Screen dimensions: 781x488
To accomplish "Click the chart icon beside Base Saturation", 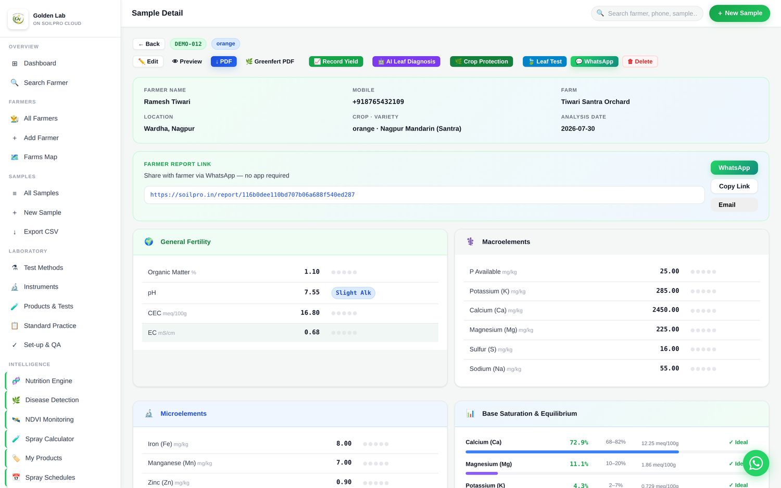I will (471, 414).
